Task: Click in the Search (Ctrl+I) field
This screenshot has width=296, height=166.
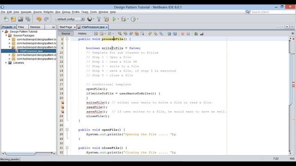Action: pyautogui.click(x=272, y=12)
